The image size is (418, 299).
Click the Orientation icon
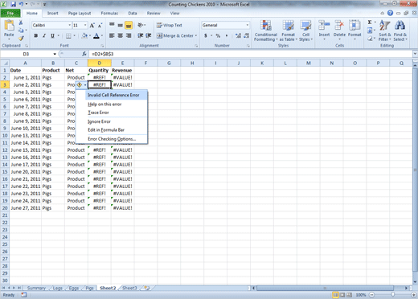click(141, 25)
